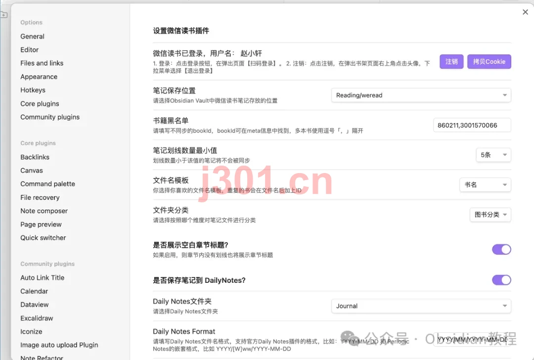Open Appearance settings
534x360 pixels.
coord(39,77)
